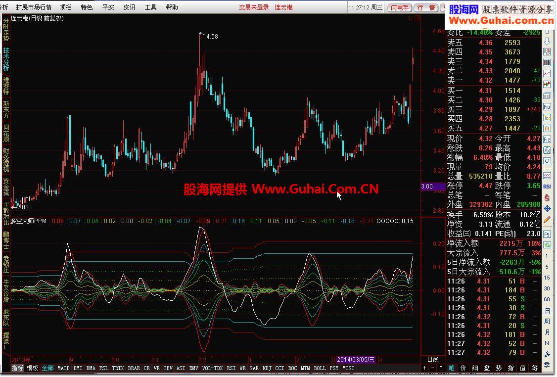
Task: Click the 价 tab in bottom-right panel
Action: pos(463,368)
